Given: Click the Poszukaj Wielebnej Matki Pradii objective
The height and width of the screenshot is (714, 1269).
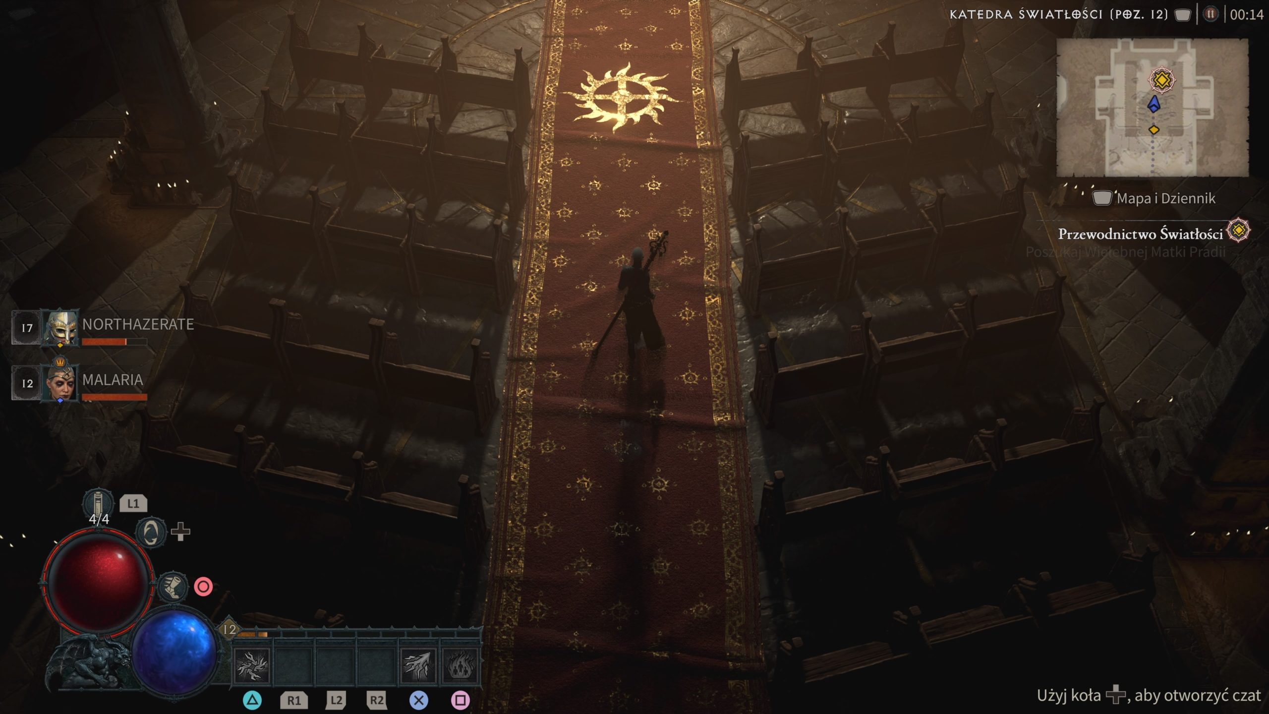Looking at the screenshot, I should click(1125, 252).
